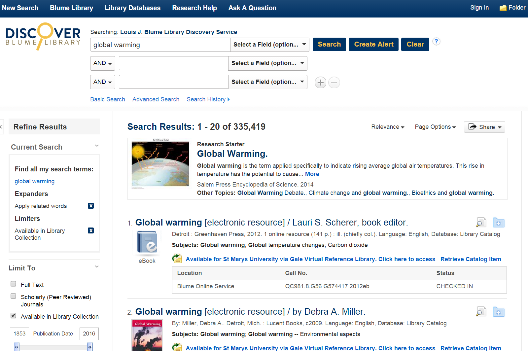The width and height of the screenshot is (528, 351).
Task: Click Gale access icon for result 1
Action: tap(177, 259)
